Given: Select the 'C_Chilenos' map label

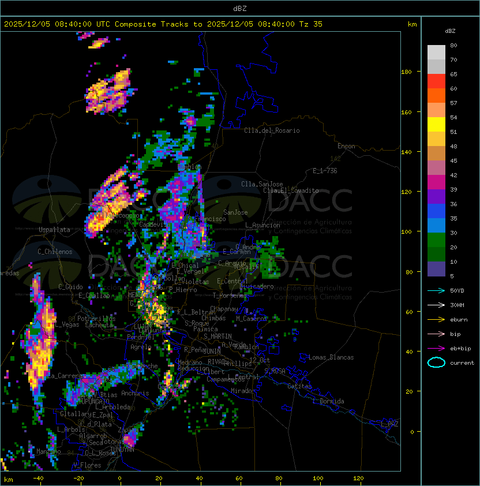Looking at the screenshot, I should pyautogui.click(x=55, y=252).
